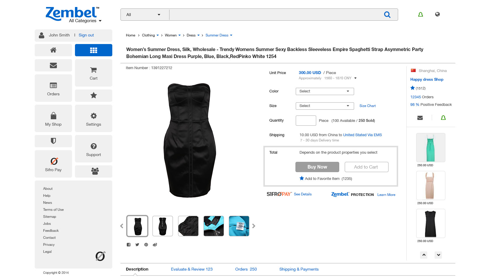Open Sifro Pay from sidebar
This screenshot has height=277, width=490.
pos(53,164)
